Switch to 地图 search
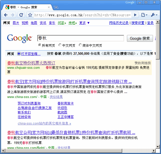The width and height of the screenshot is (161, 154). (34, 23)
